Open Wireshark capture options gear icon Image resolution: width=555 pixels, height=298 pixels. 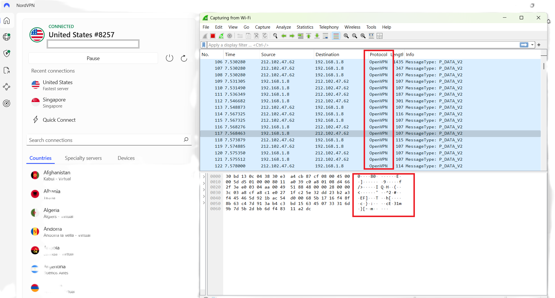coord(230,36)
